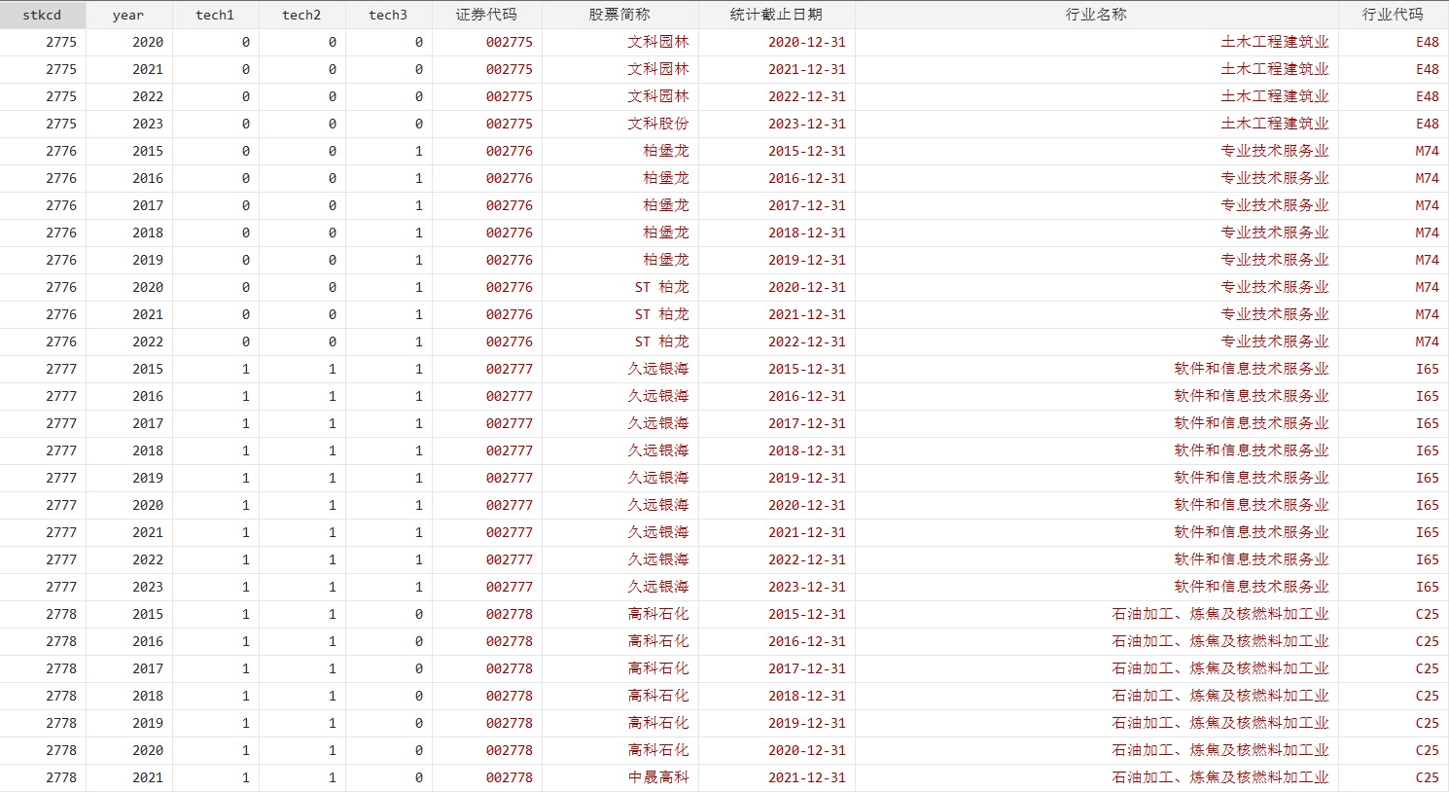Image resolution: width=1449 pixels, height=792 pixels.
Task: Click the 统计截止日期 column header
Action: point(777,15)
